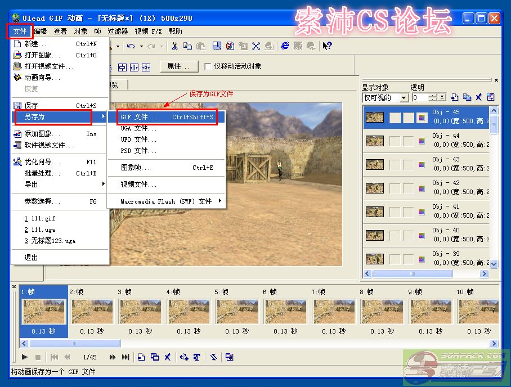Click the red GIF document toolbar icon

pyautogui.click(x=230, y=46)
